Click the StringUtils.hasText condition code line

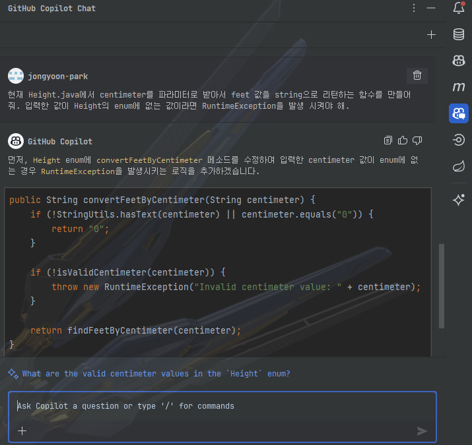(202, 214)
